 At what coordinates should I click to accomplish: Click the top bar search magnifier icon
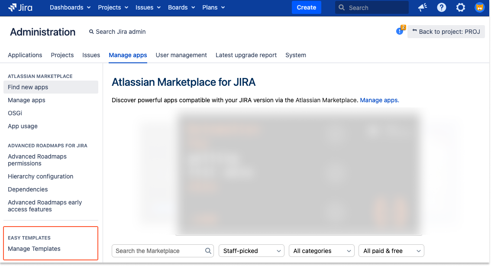click(x=342, y=7)
